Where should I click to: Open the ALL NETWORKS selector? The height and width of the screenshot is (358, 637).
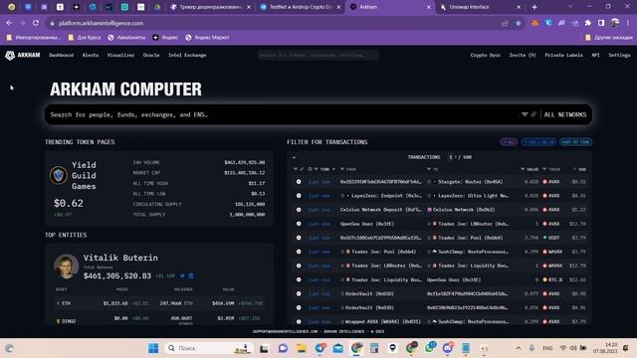point(565,115)
